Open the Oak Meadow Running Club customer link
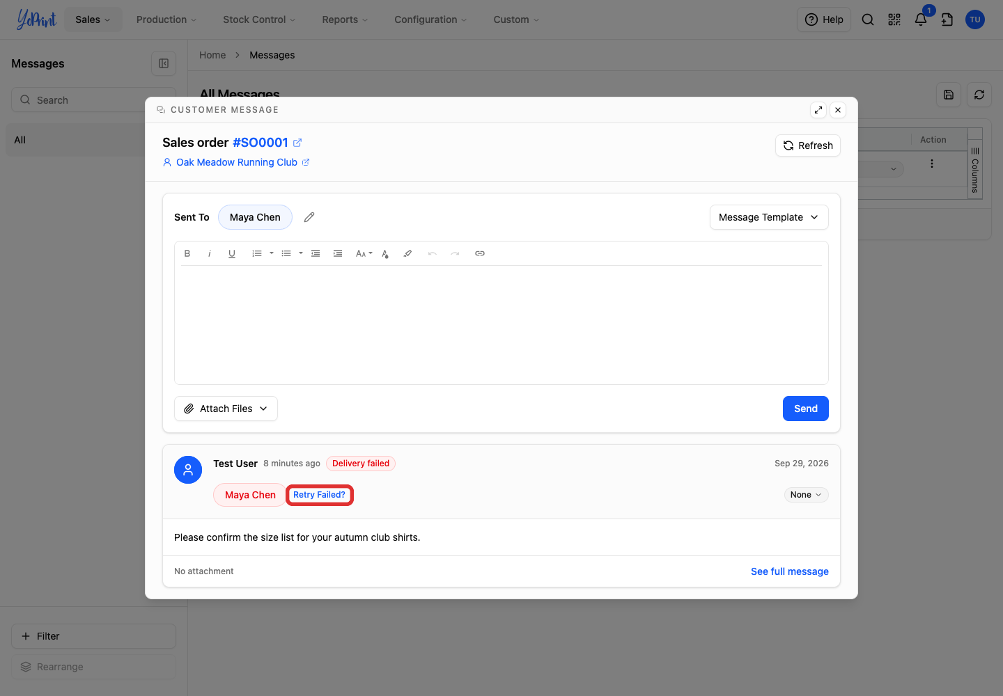Screen dimensions: 1003x696 [237, 162]
